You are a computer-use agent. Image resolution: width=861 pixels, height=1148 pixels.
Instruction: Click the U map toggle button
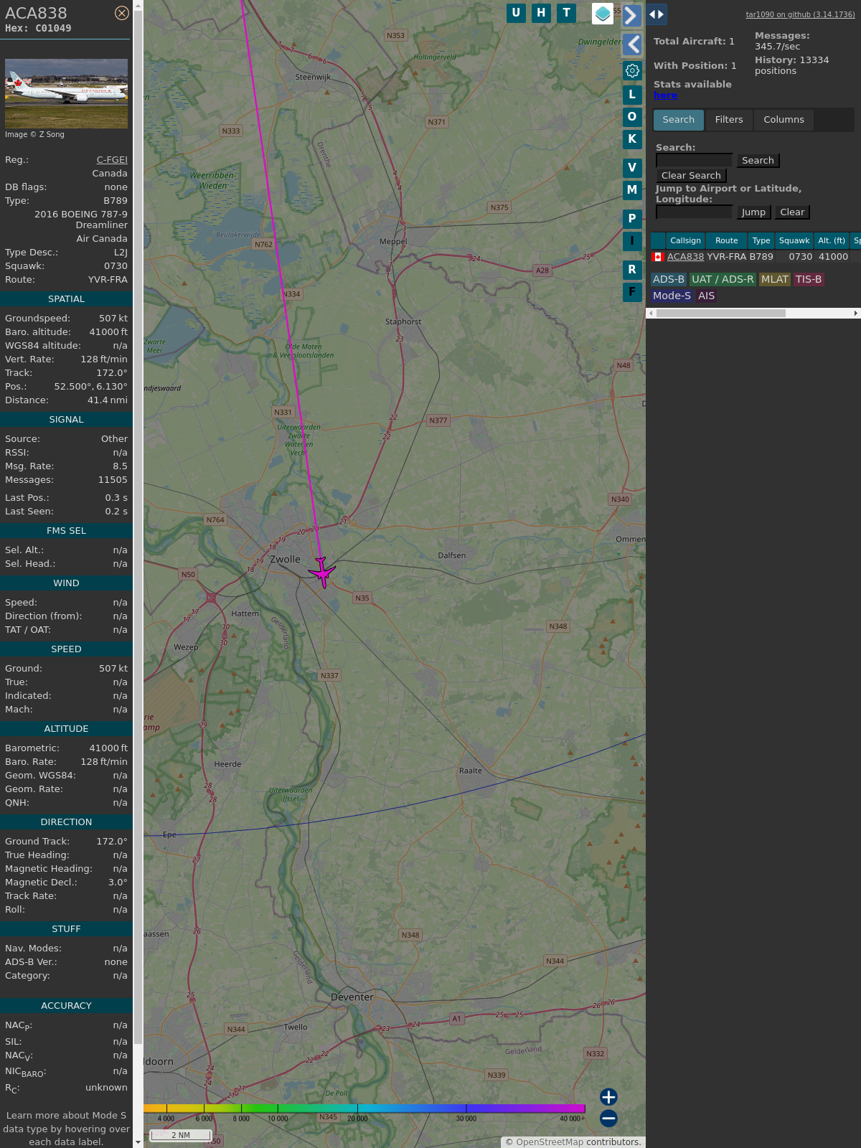tap(516, 13)
